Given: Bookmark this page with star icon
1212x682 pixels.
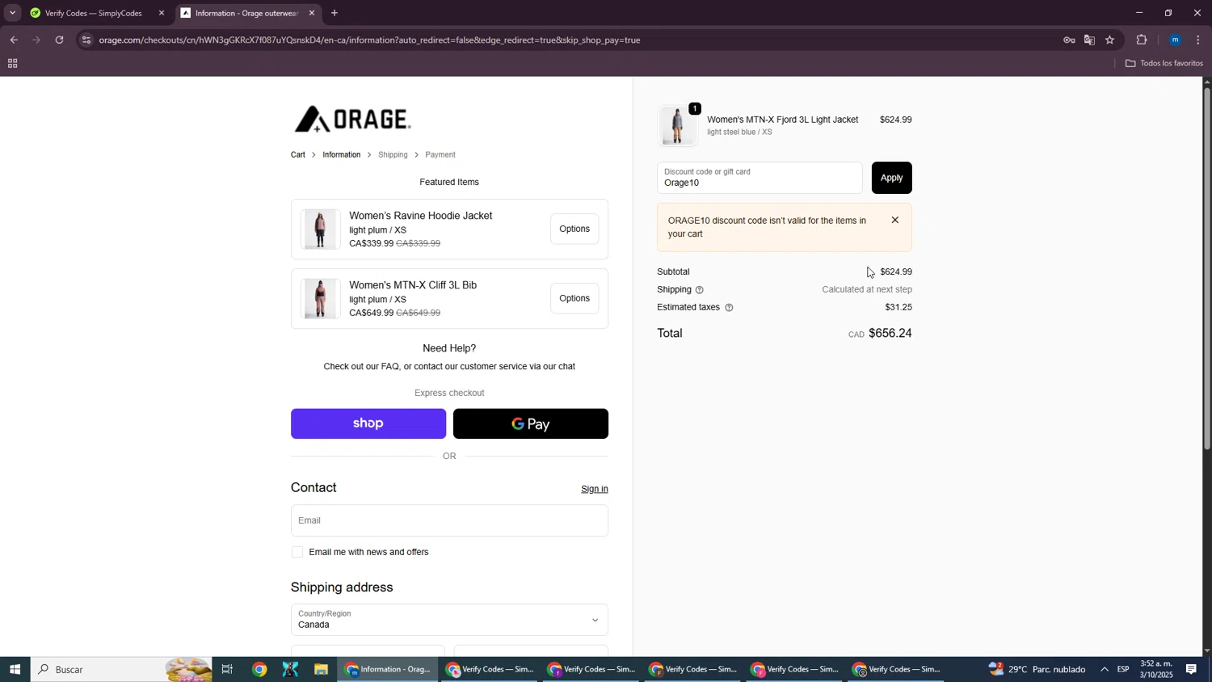Looking at the screenshot, I should point(1110,40).
